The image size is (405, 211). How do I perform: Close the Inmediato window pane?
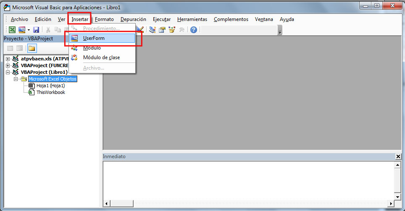[x=398, y=156]
